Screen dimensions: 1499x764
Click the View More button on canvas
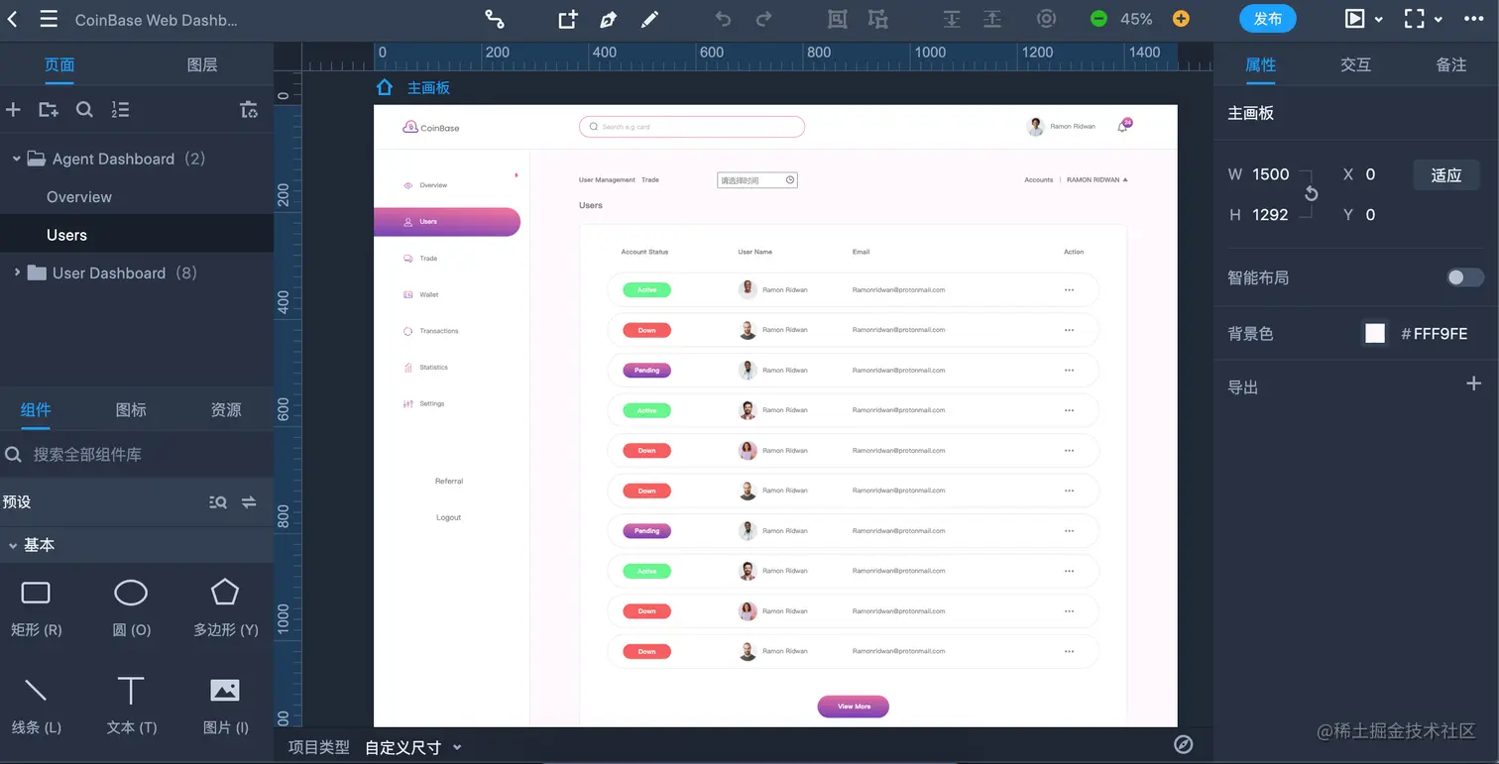(854, 707)
